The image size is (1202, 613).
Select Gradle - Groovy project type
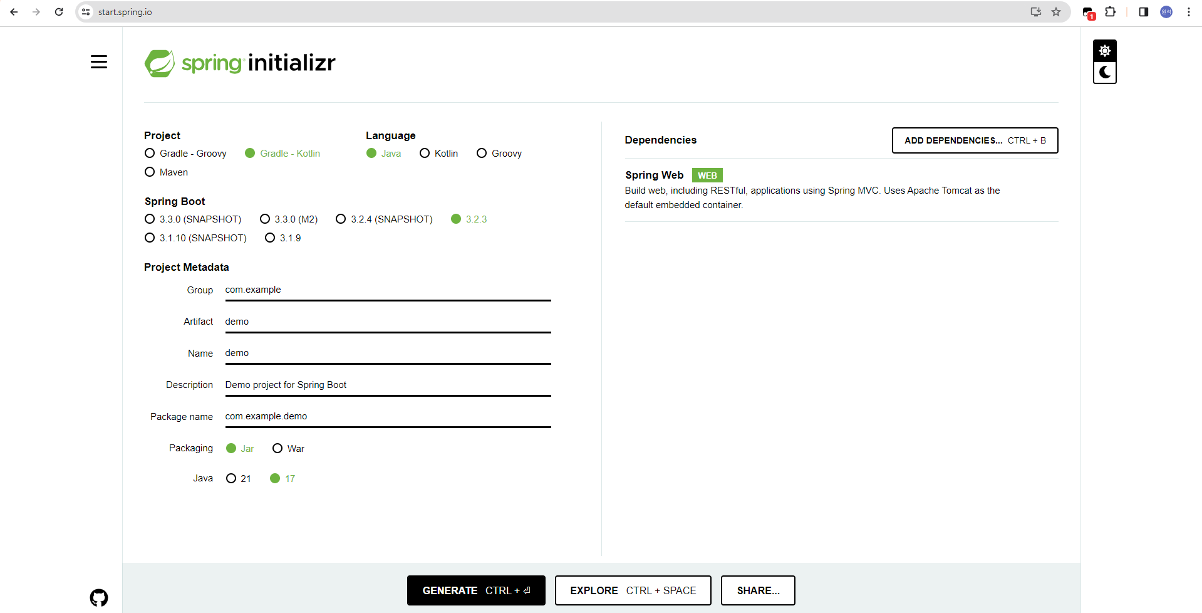coord(185,154)
